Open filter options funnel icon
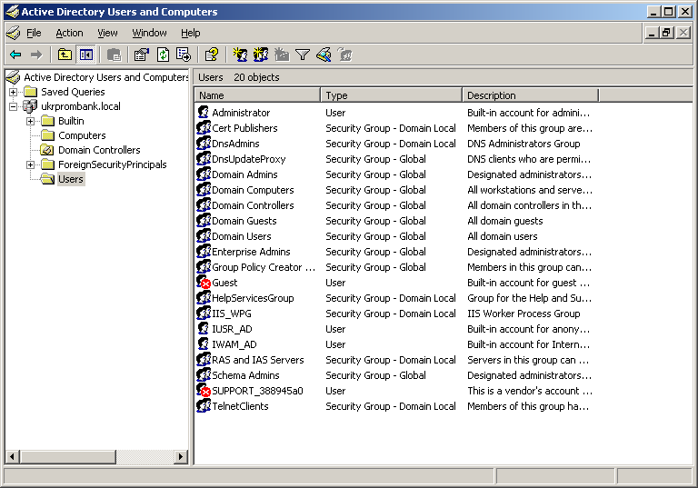Screen dimensions: 698x488 (x=303, y=55)
